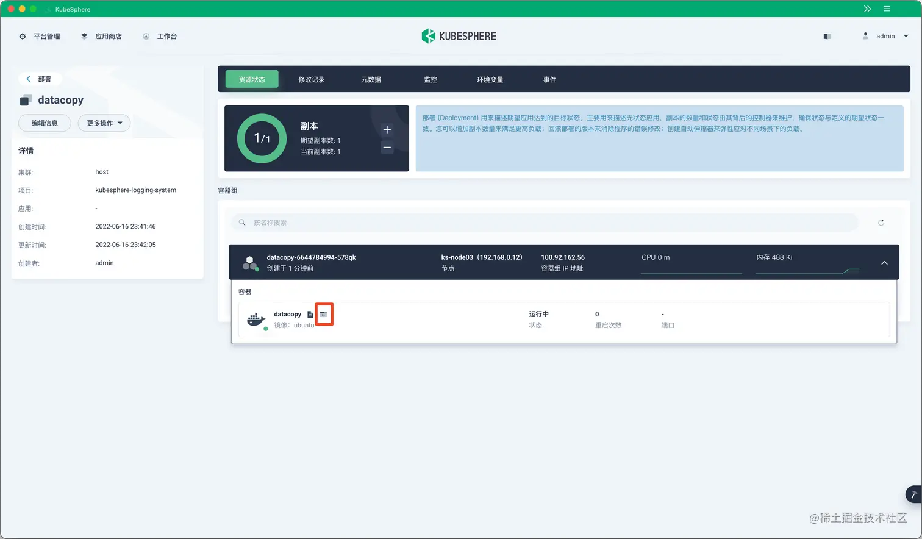Go back to 部署 list
This screenshot has height=539, width=922.
(39, 79)
